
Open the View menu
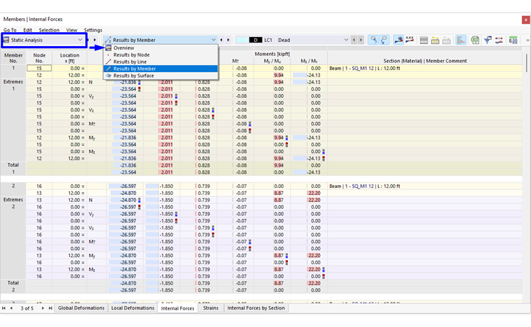(x=71, y=30)
